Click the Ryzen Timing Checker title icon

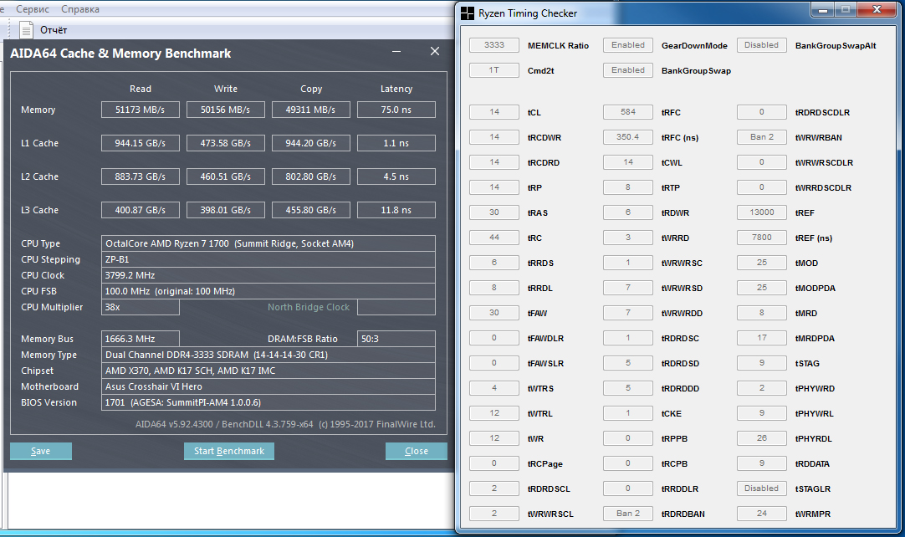pyautogui.click(x=468, y=13)
